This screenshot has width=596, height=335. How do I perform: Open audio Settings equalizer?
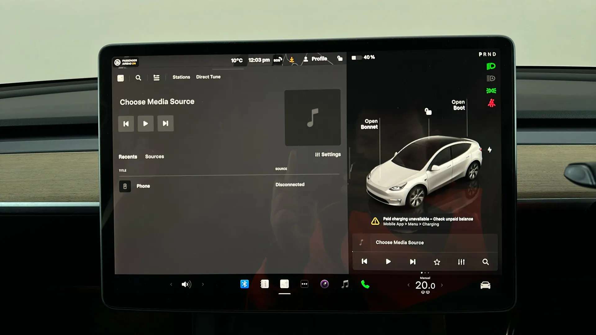click(328, 154)
